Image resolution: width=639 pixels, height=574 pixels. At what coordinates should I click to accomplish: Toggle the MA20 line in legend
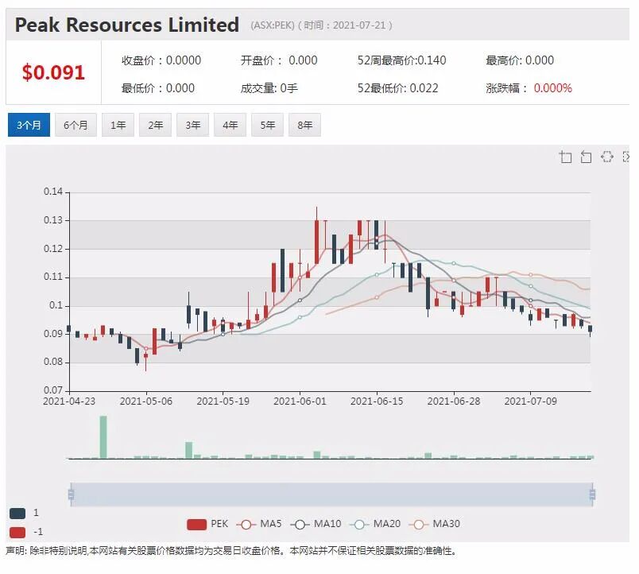coord(375,524)
